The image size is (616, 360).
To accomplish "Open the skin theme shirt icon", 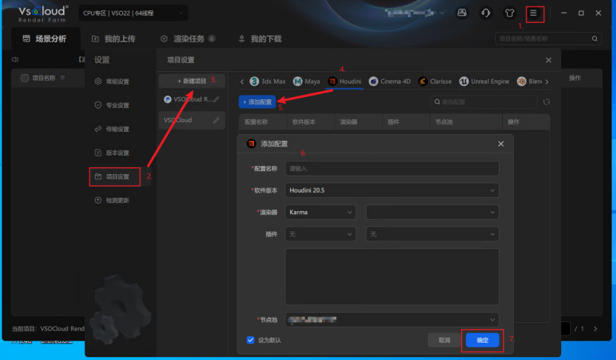I will [509, 13].
